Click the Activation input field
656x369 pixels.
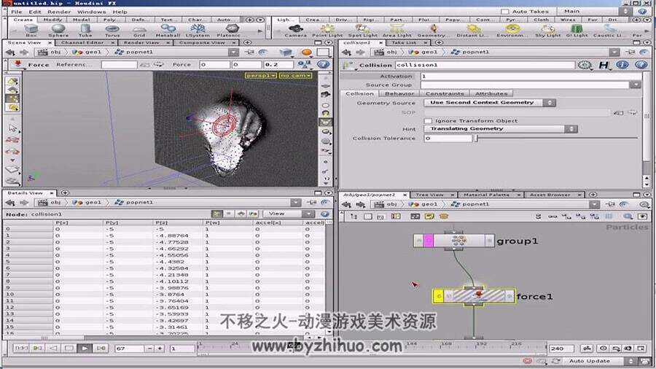point(531,76)
